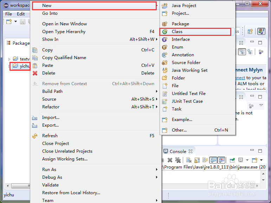Open the Edit menu

(x=21, y=14)
